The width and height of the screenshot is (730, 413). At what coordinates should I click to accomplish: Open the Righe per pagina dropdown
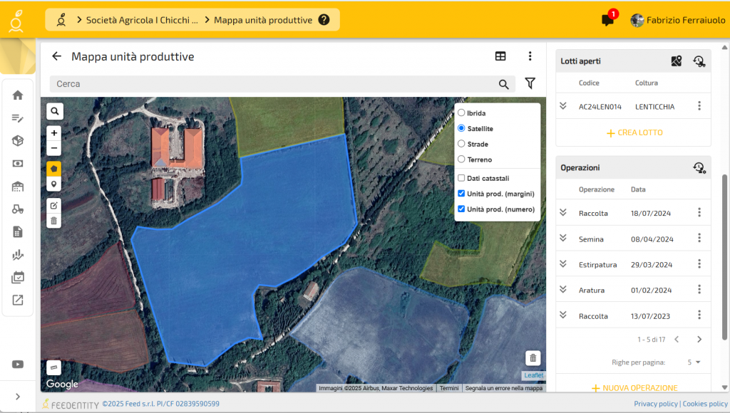[x=694, y=362]
